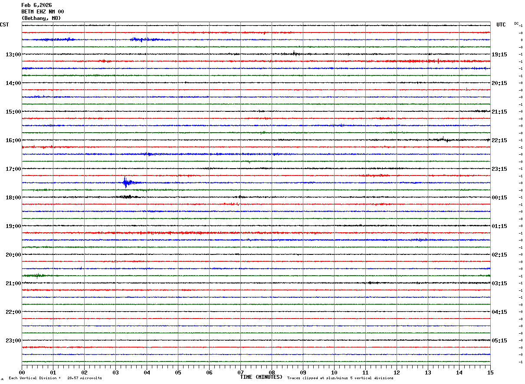Select the 04:15 UTC time label
The width and height of the screenshot is (525, 384).
[x=499, y=312]
